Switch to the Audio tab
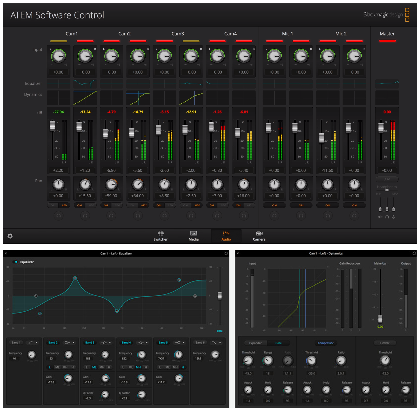Image resolution: width=420 pixels, height=411 pixels. 226,236
